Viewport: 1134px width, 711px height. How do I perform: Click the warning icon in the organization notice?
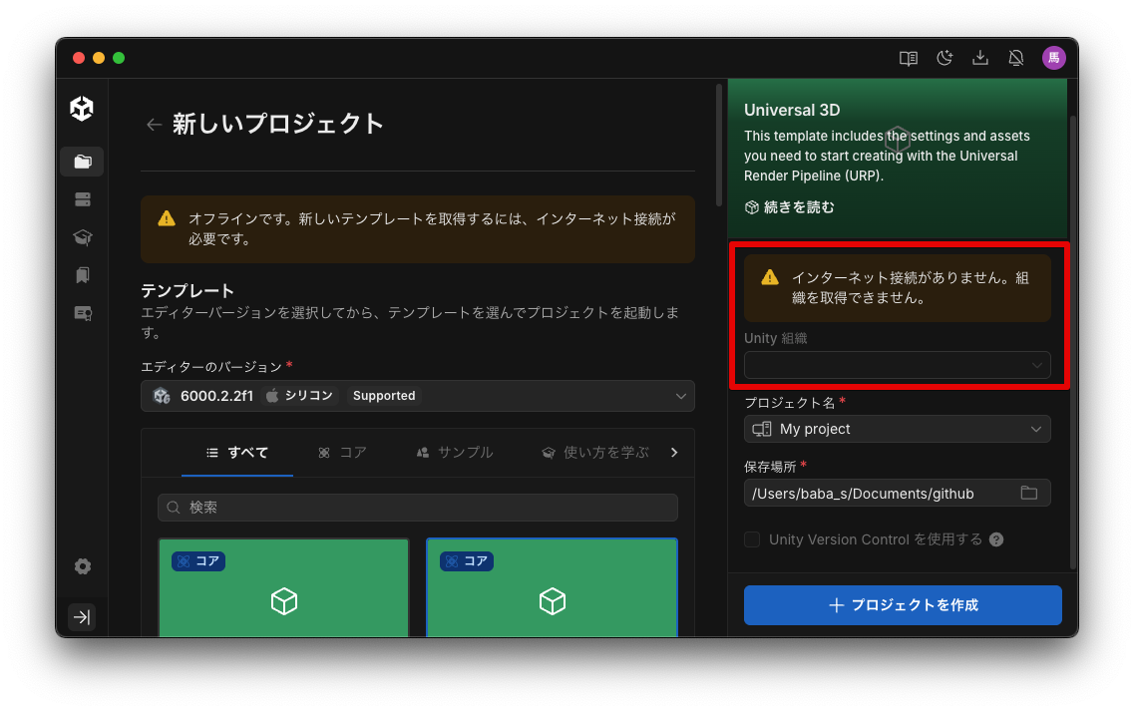tap(770, 278)
